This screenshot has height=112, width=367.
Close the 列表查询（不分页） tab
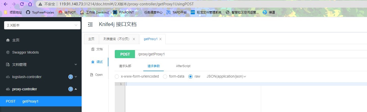134,39
